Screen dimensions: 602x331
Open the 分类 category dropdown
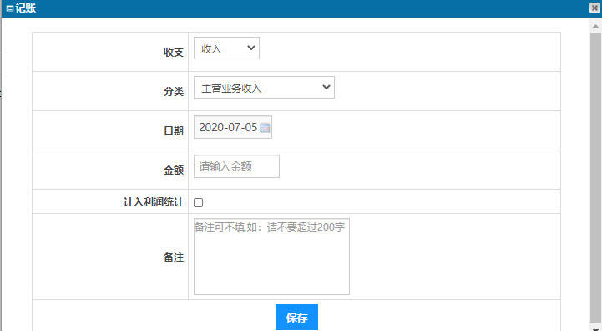264,88
